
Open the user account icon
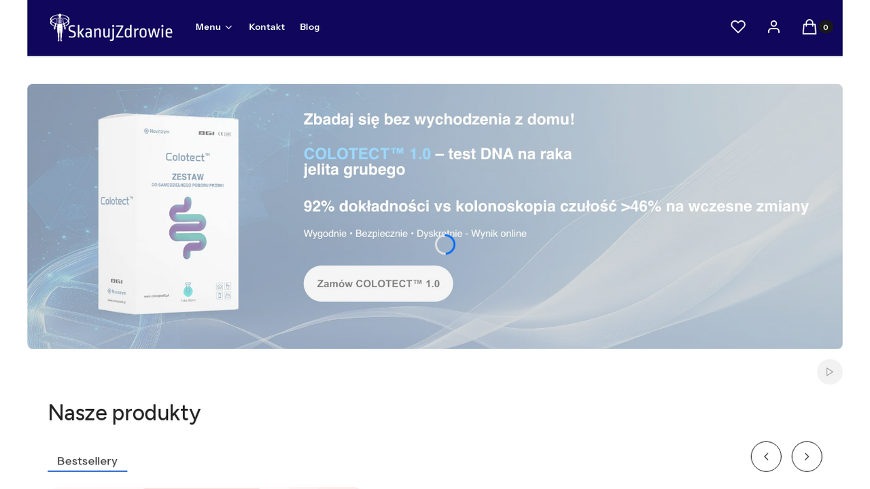[773, 27]
